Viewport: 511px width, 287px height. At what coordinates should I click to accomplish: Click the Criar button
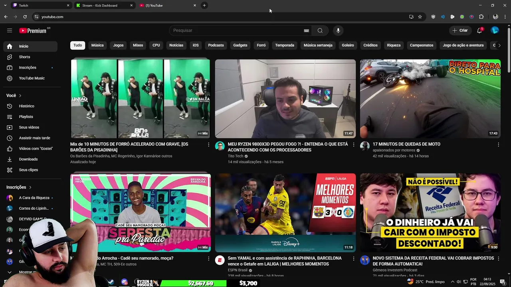[x=460, y=30]
